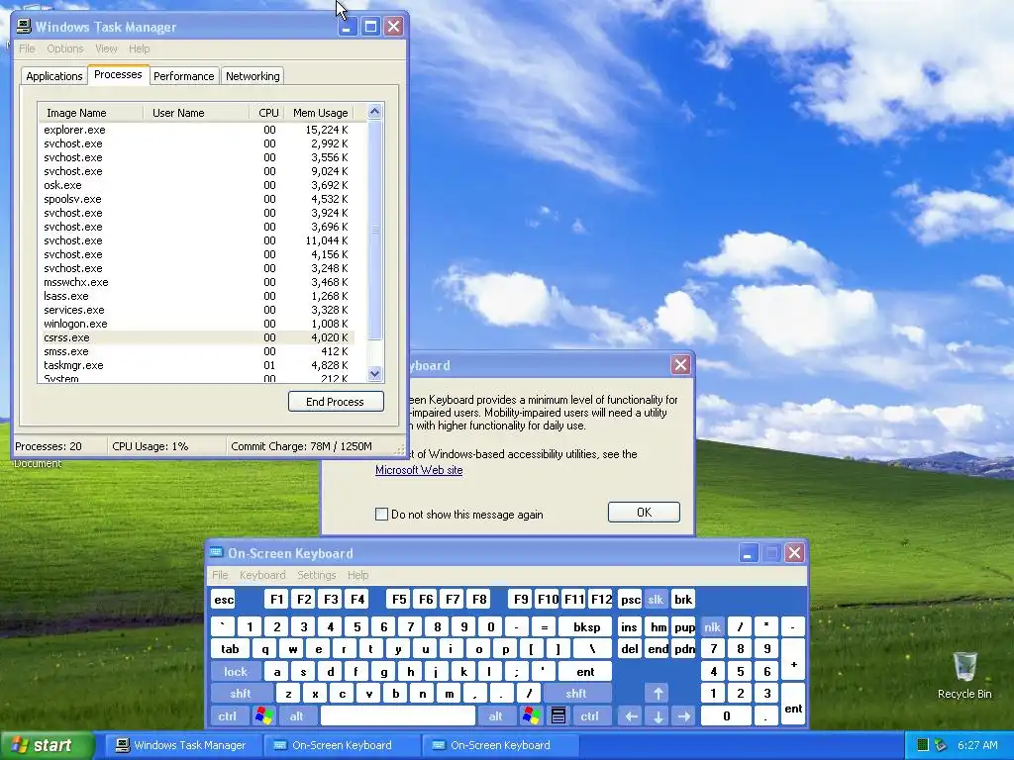The width and height of the screenshot is (1014, 760).
Task: Click the green tray icon near the clock
Action: tap(923, 745)
